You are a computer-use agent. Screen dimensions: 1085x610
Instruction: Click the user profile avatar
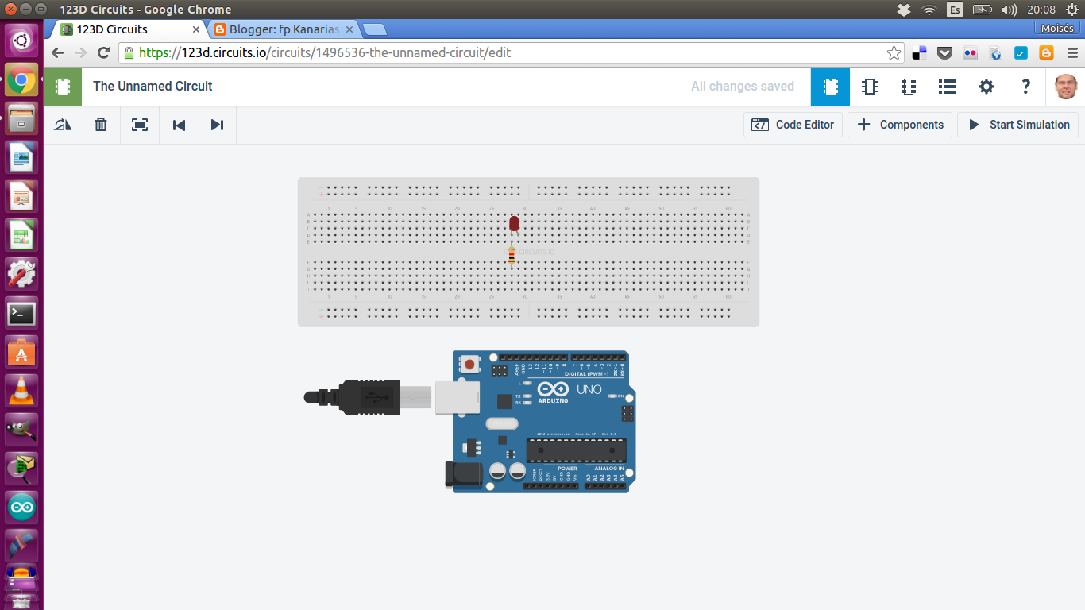click(1065, 86)
